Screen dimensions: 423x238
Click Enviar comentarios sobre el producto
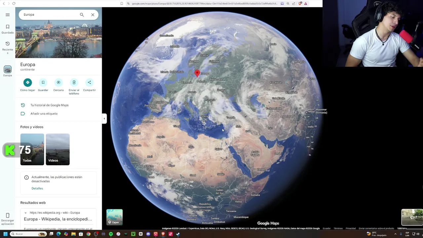pos(376,228)
